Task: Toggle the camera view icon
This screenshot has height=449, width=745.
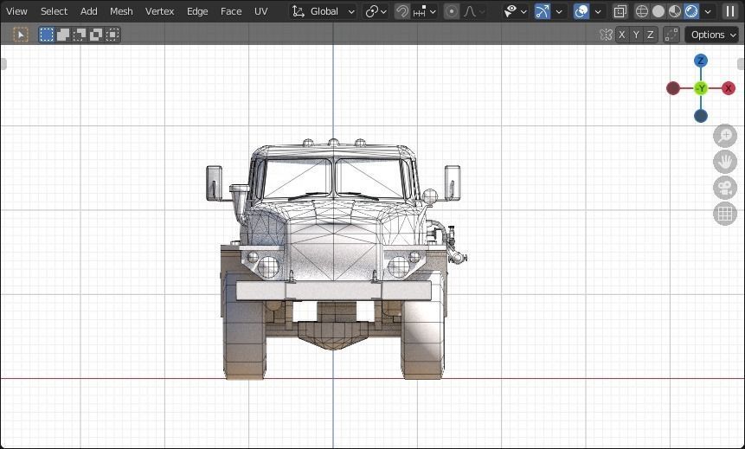Action: click(725, 188)
